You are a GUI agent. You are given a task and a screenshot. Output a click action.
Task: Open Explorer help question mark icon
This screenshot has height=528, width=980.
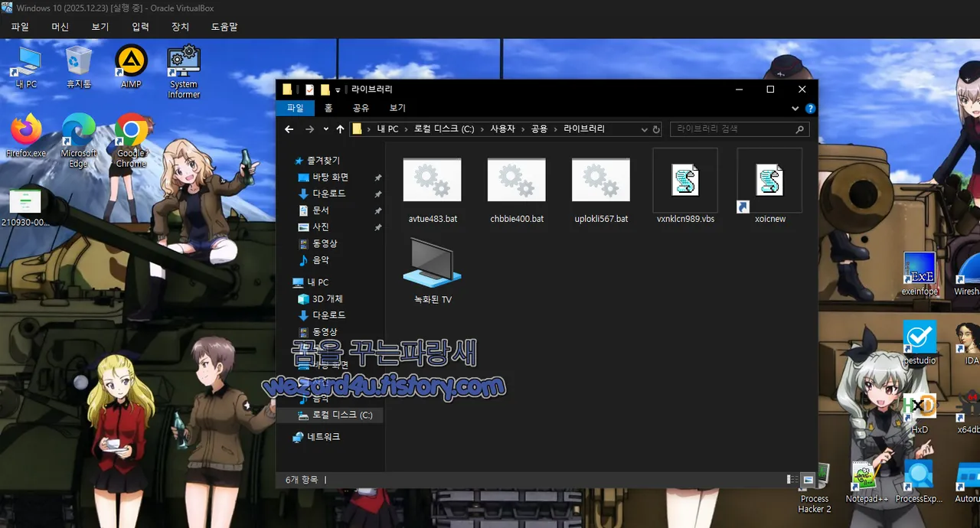coord(810,109)
